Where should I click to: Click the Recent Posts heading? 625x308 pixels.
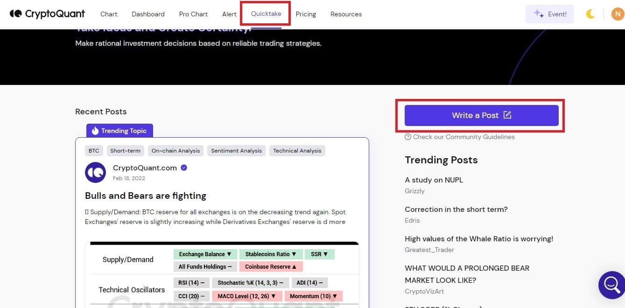(101, 112)
